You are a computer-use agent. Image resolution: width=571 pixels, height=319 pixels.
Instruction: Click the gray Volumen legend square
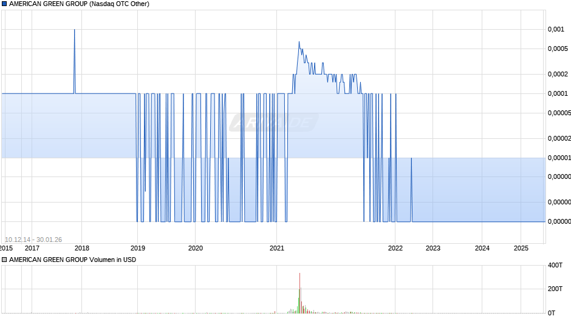point(4,260)
